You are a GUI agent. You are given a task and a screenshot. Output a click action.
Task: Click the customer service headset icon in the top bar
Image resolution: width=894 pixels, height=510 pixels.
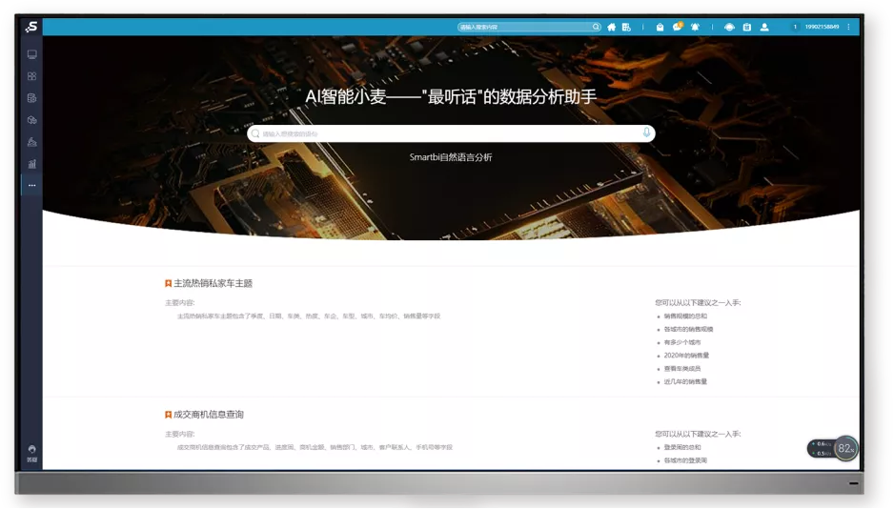(729, 27)
